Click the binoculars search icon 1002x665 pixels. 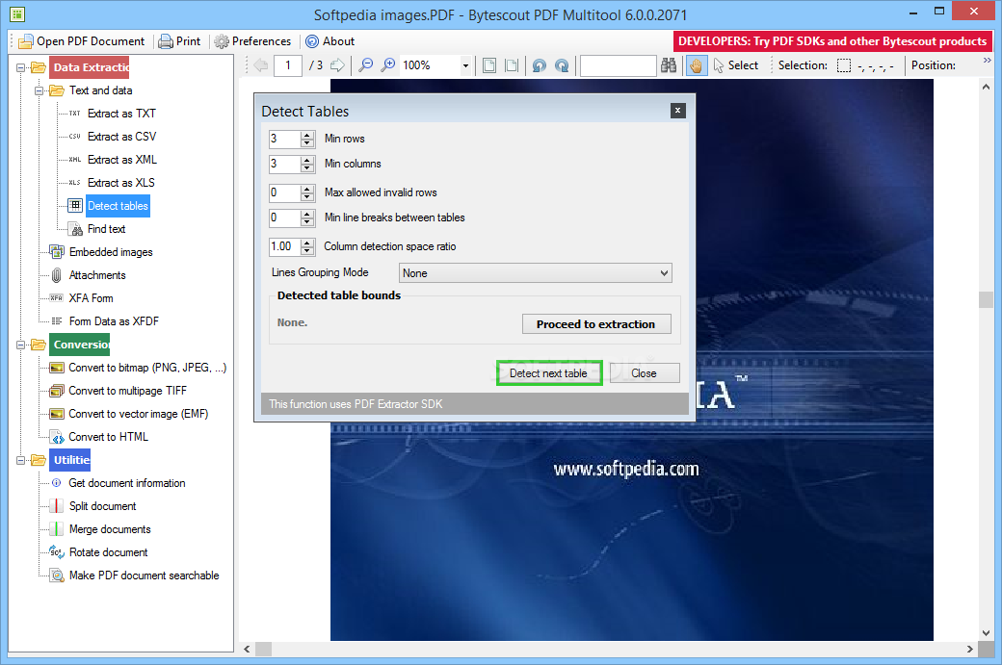point(669,65)
